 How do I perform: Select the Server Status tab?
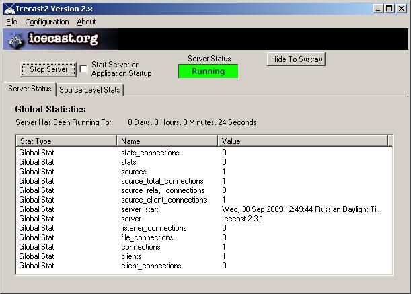pyautogui.click(x=30, y=89)
